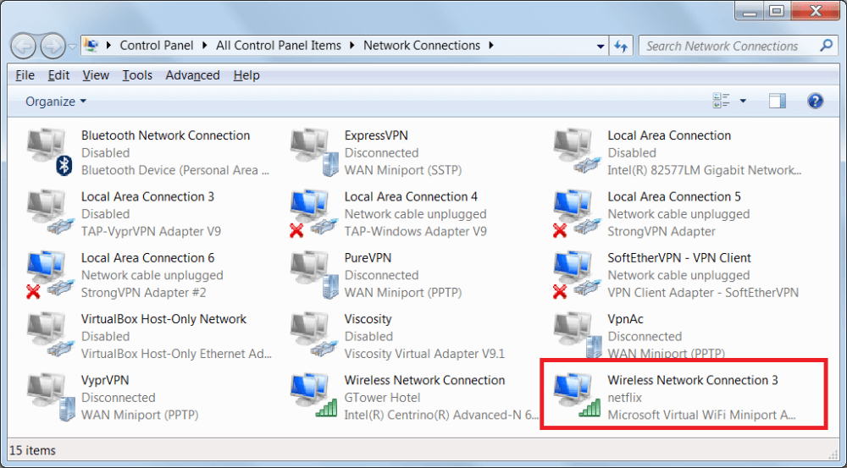Click the Network Connections breadcrumb
Screen dimensions: 847x468
coord(421,46)
